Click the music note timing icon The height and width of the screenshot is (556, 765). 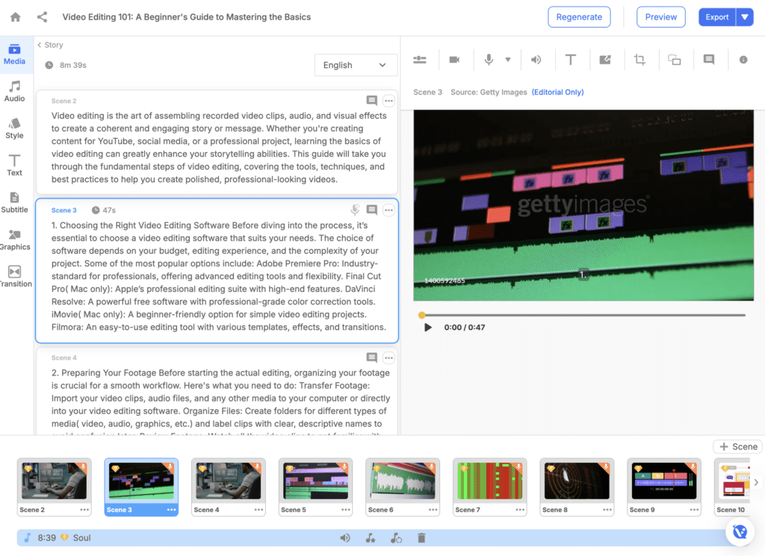396,538
